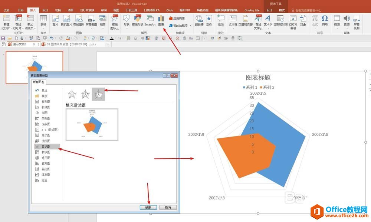Insert a SmartArt graphic
This screenshot has width=371, height=222.
(150, 20)
